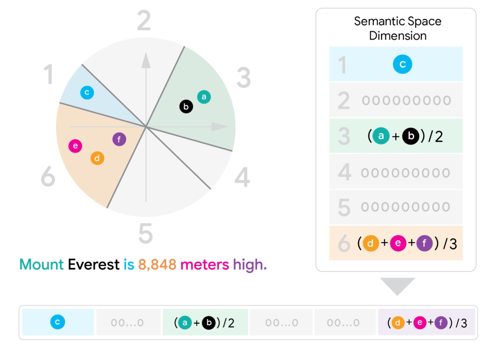Click the purple 'f' circle in dimension row 6

pos(424,244)
